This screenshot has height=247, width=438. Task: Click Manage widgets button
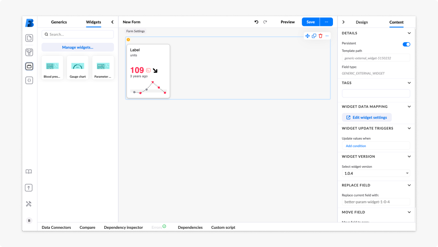(77, 47)
